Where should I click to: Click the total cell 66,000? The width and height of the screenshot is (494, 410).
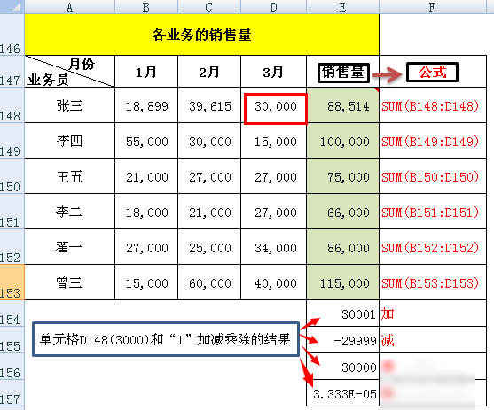point(342,211)
